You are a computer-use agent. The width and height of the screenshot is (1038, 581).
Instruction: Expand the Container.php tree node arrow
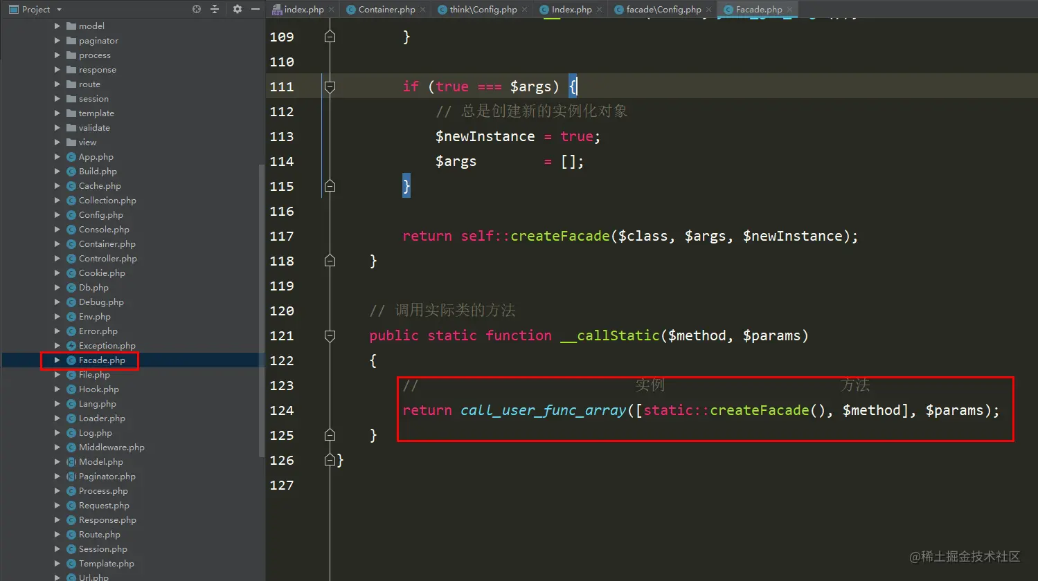57,244
